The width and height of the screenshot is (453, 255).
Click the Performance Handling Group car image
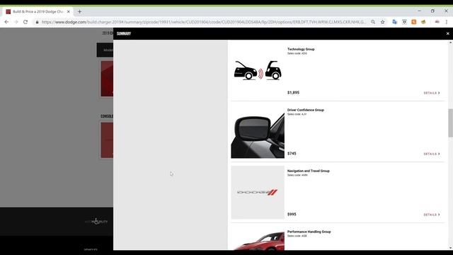point(258,240)
